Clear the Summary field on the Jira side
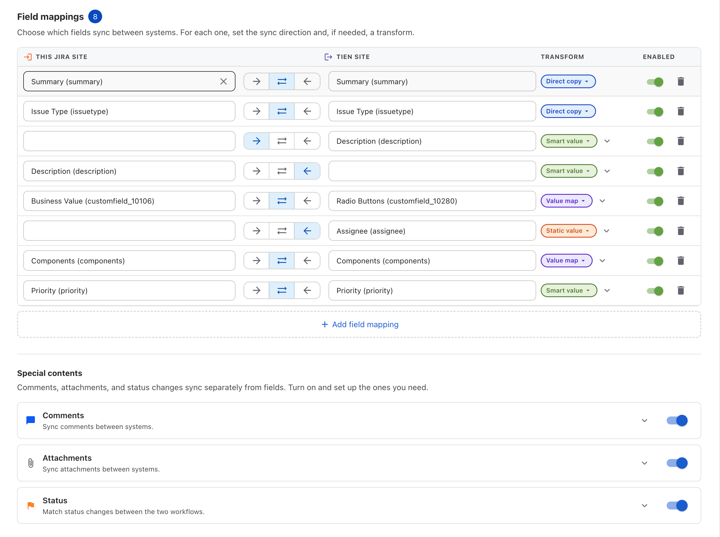 tap(224, 82)
